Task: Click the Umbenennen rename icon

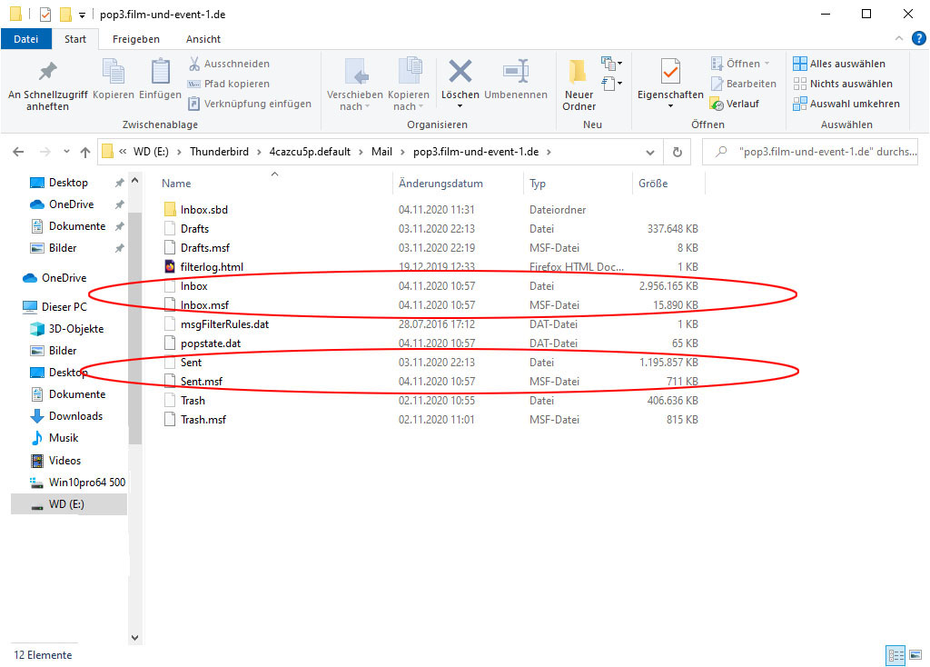Action: click(x=516, y=74)
